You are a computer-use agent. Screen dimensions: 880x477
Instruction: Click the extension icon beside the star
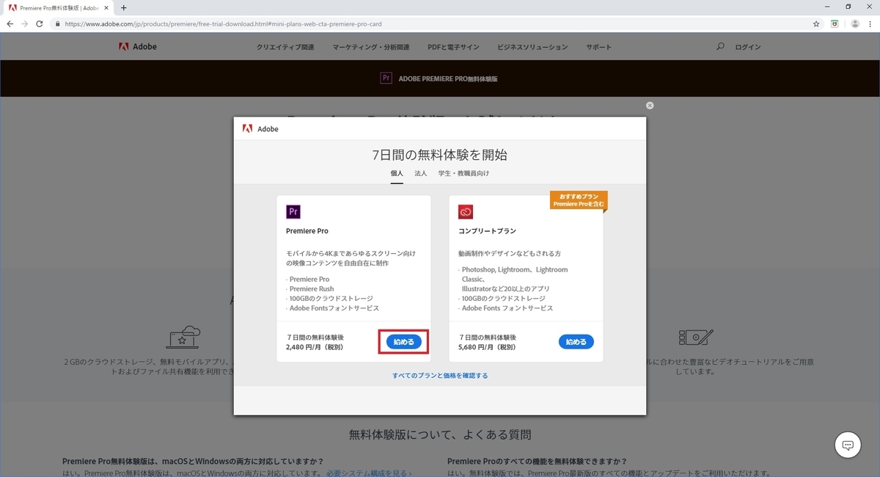835,23
